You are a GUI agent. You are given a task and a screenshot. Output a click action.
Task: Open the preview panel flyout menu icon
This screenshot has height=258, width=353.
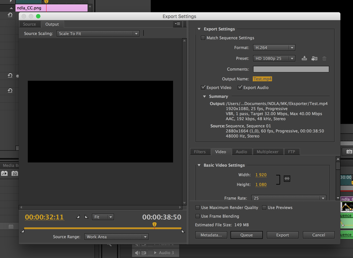[177, 24]
